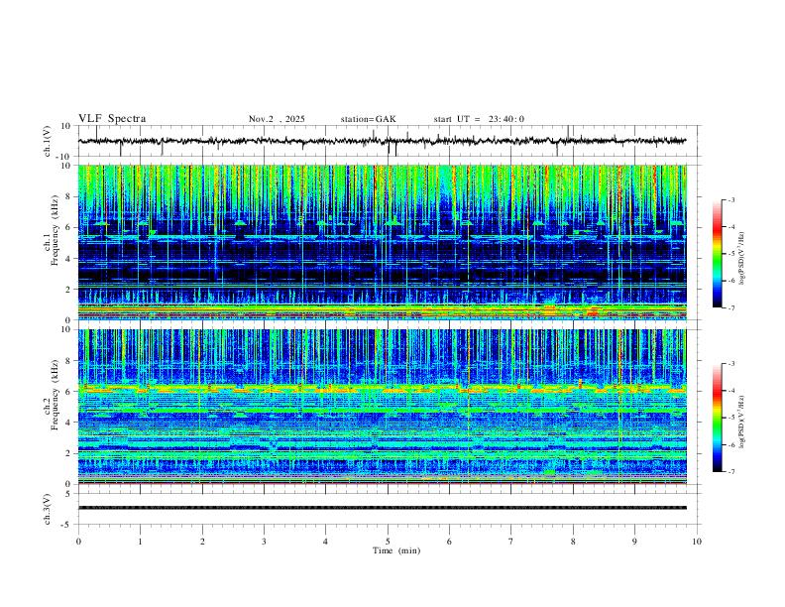Click the time axis tick label "9"
Screen dimensions: 785x607
(x=634, y=542)
